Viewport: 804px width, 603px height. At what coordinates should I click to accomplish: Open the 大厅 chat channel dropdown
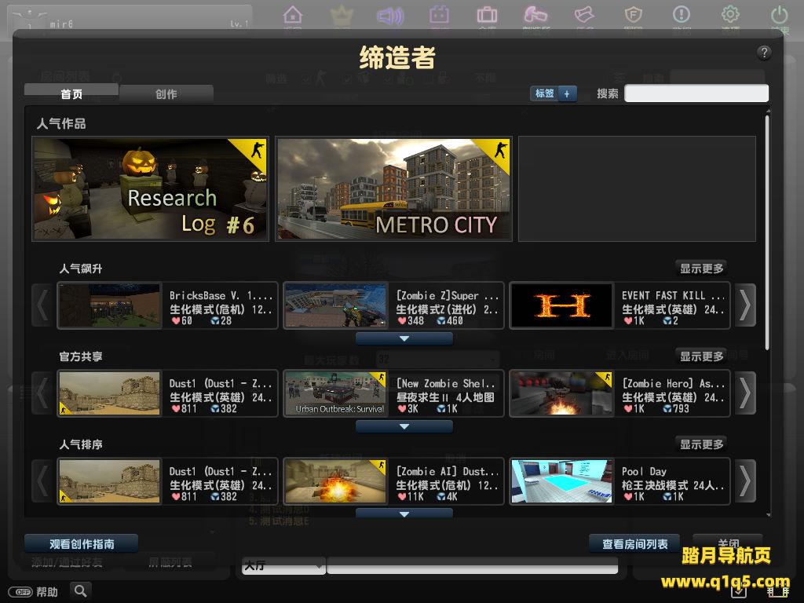283,565
